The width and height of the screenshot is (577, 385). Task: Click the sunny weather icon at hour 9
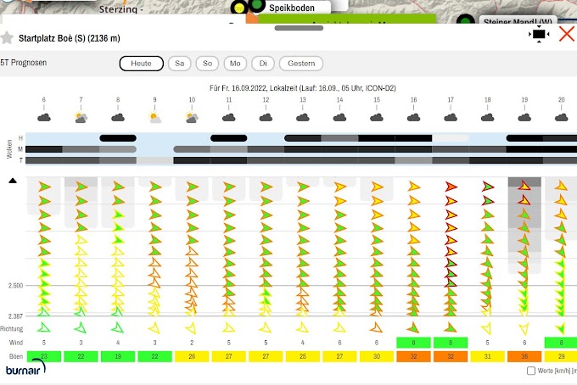(155, 118)
